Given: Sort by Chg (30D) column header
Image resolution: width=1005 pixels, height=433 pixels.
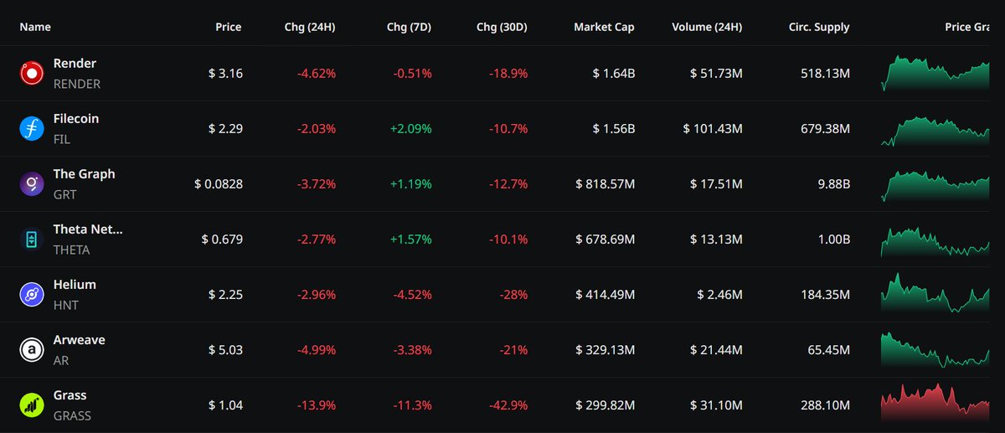Looking at the screenshot, I should pyautogui.click(x=502, y=27).
